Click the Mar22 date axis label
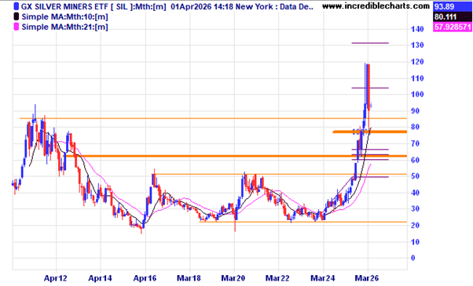This screenshot has width=473, height=286. click(277, 278)
